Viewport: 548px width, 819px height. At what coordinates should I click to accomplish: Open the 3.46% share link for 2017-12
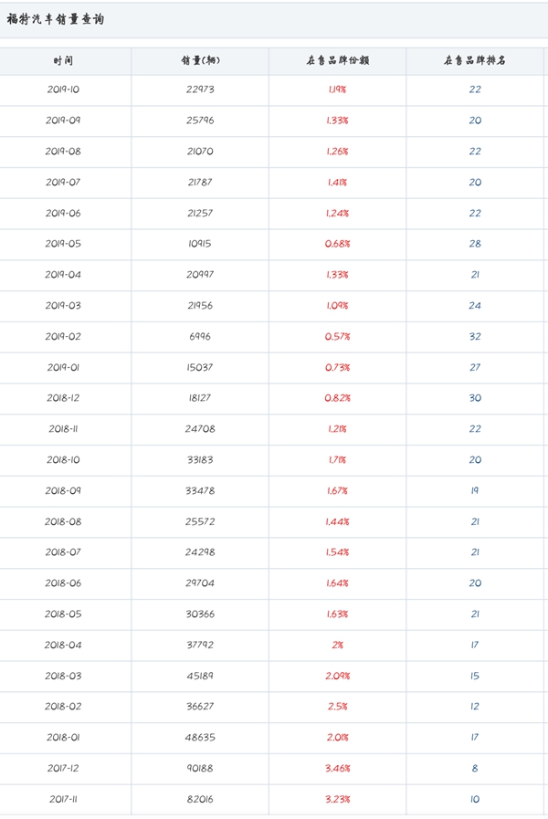tap(337, 768)
